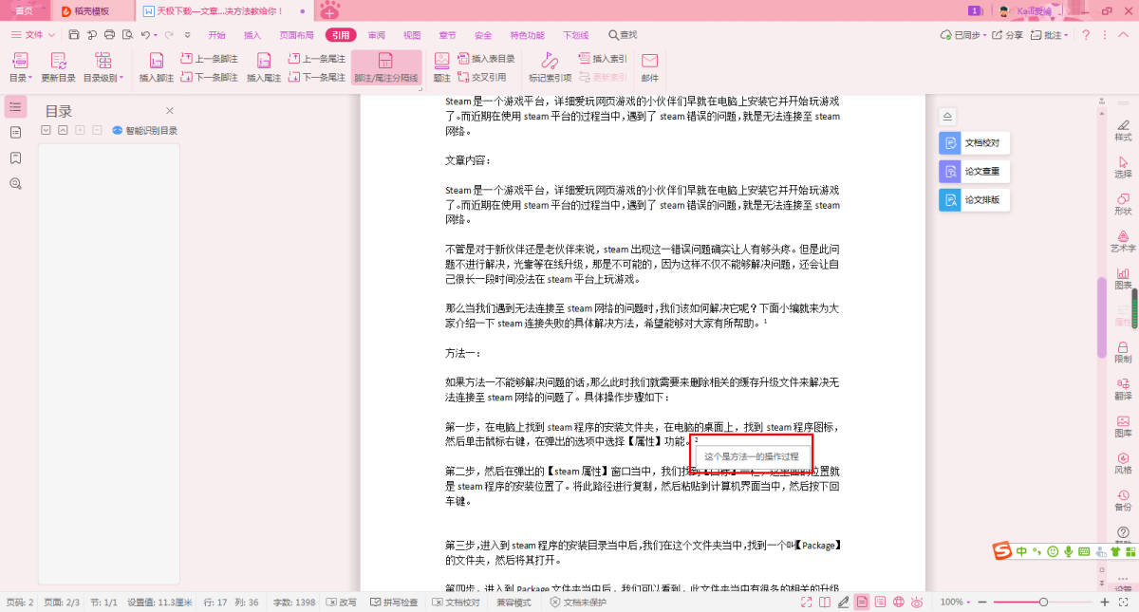Toggle 改写 overwrite mode in status bar
Image resolution: width=1139 pixels, height=612 pixels.
342,603
